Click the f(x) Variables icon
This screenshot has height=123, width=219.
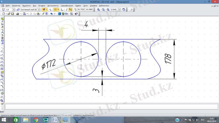tap(67, 14)
